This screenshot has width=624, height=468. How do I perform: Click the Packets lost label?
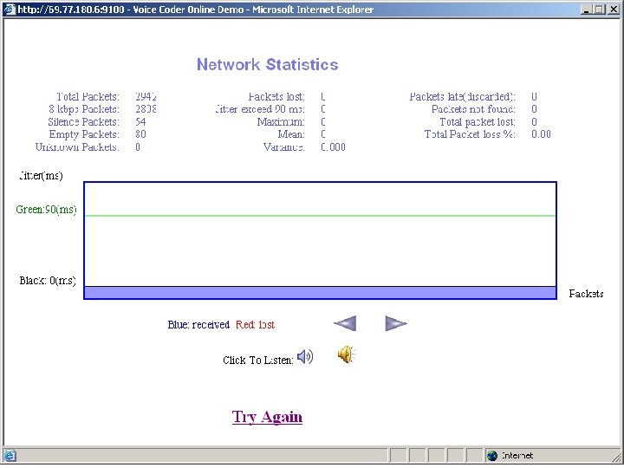point(276,96)
